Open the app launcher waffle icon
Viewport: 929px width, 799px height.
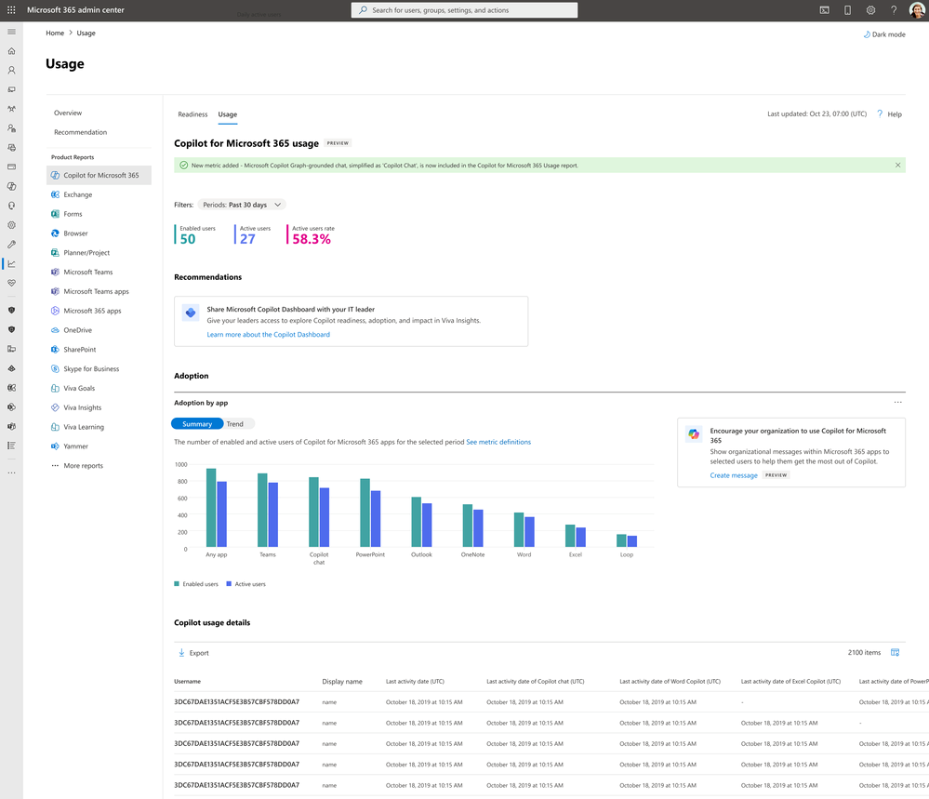coord(11,10)
